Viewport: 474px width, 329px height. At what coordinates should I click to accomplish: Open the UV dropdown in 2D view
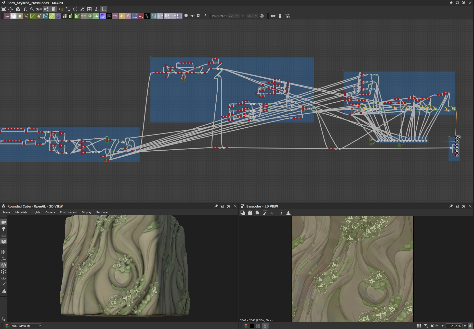[273, 213]
